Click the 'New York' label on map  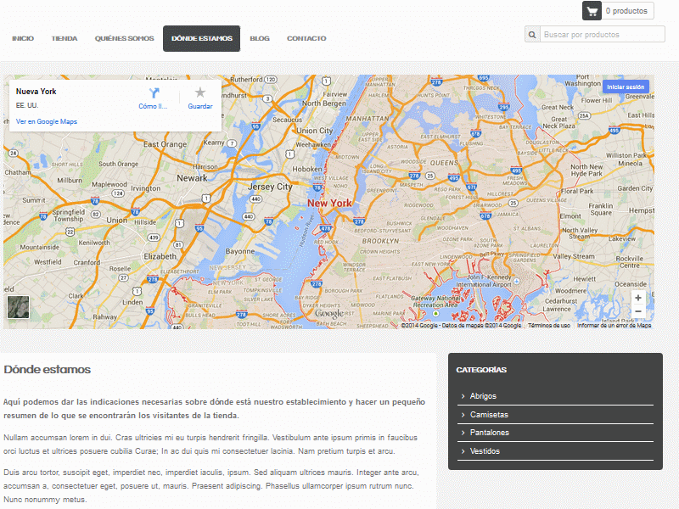tap(329, 203)
